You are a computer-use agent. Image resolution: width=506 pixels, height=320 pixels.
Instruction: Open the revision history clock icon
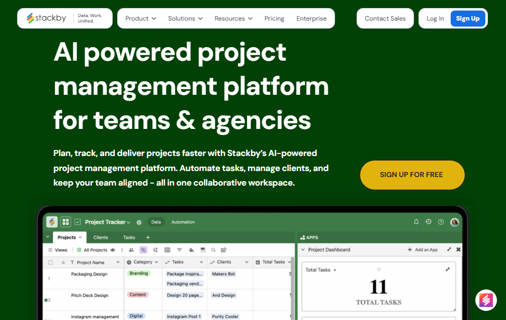429,222
